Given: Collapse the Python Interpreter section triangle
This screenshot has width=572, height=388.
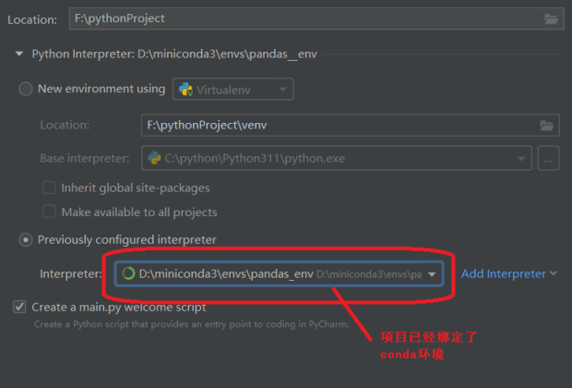Looking at the screenshot, I should [x=18, y=55].
